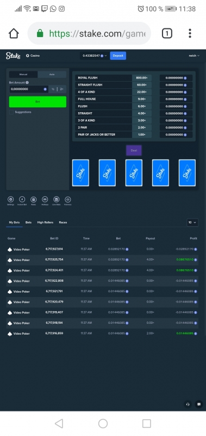Open the Live Stats icon
206x436 pixels.
tap(57, 199)
